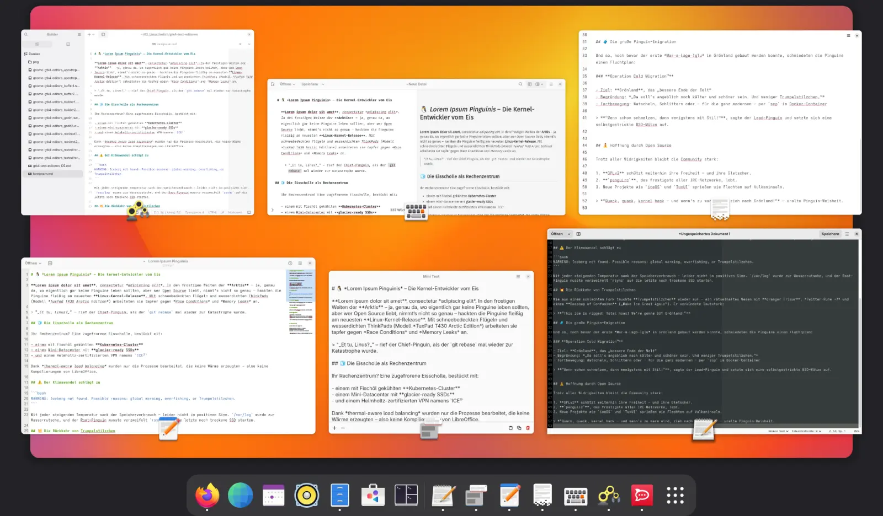883x516 pixels.
Task: Select loreipsum.md in Builder file tree
Action: click(x=52, y=174)
